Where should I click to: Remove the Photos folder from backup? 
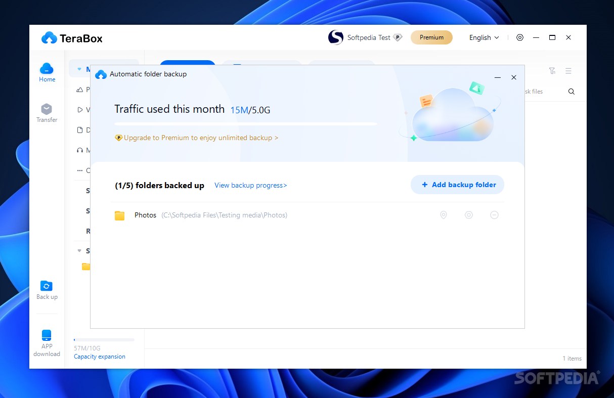(495, 215)
